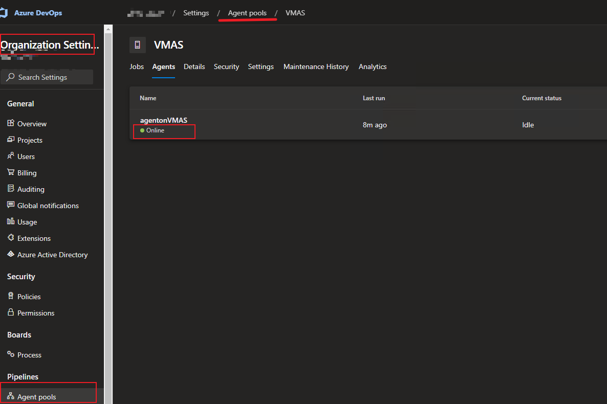Click the Organization Settings heading
The width and height of the screenshot is (607, 404).
(x=50, y=45)
